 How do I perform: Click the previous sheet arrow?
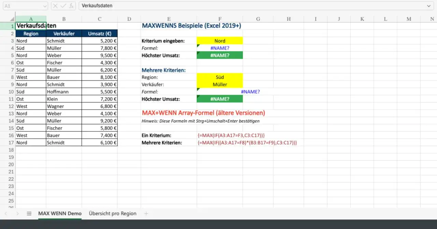(6, 214)
